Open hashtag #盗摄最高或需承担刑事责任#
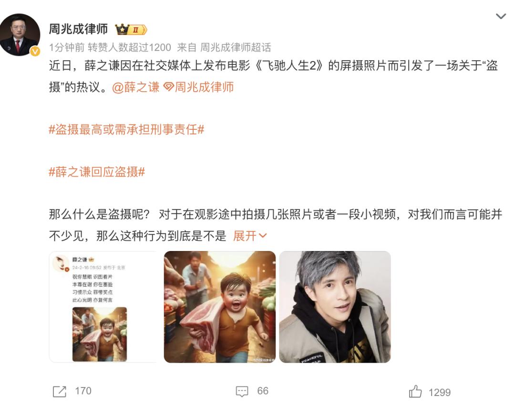 click(x=126, y=129)
